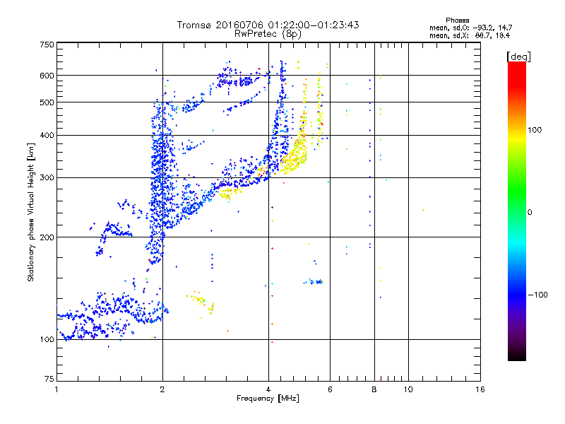Screen dimensions: 565x424
Task: Click the 'Phases' header text
Action: click(457, 20)
